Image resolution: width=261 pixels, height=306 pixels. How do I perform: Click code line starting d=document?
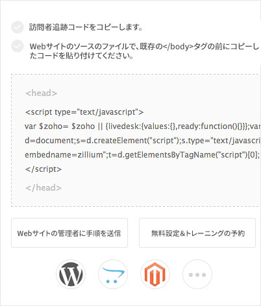143,141
